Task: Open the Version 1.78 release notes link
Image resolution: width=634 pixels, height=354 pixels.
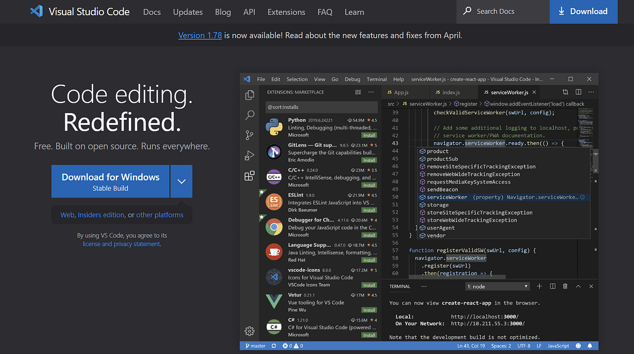Action: 200,35
